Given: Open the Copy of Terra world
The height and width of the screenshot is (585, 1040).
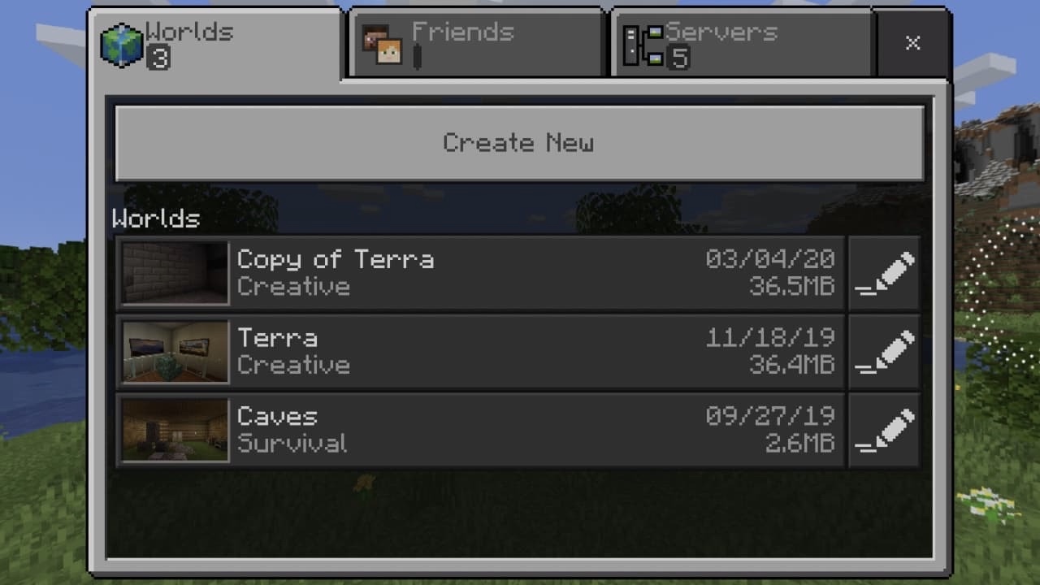Looking at the screenshot, I should point(481,273).
